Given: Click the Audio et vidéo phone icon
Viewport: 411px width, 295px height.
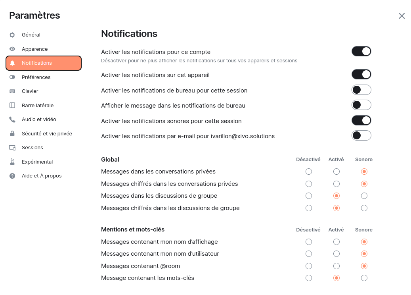Looking at the screenshot, I should point(12,120).
